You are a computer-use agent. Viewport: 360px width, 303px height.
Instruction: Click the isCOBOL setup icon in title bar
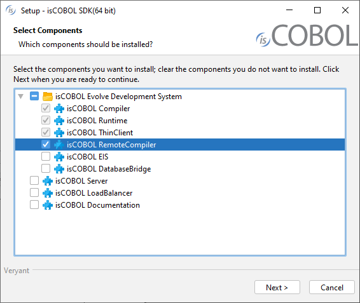tap(11, 10)
